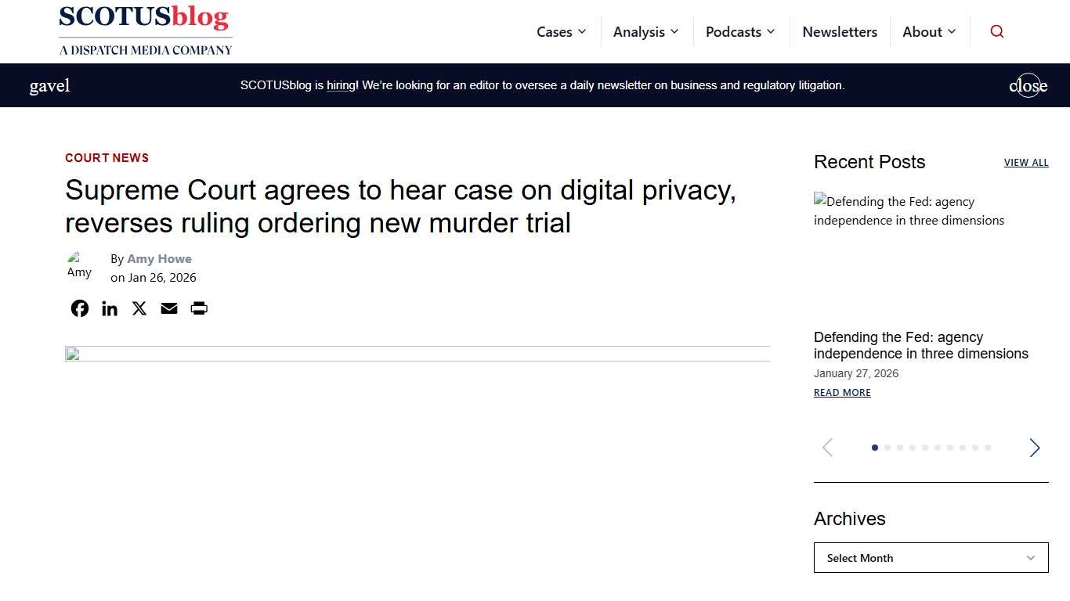The height and width of the screenshot is (601, 1070).
Task: Open the Select Month archives dropdown
Action: pyautogui.click(x=931, y=557)
